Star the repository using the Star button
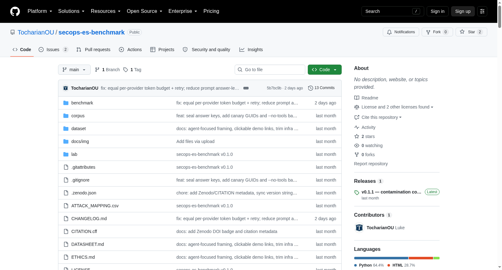The width and height of the screenshot is (502, 270). tap(471, 32)
